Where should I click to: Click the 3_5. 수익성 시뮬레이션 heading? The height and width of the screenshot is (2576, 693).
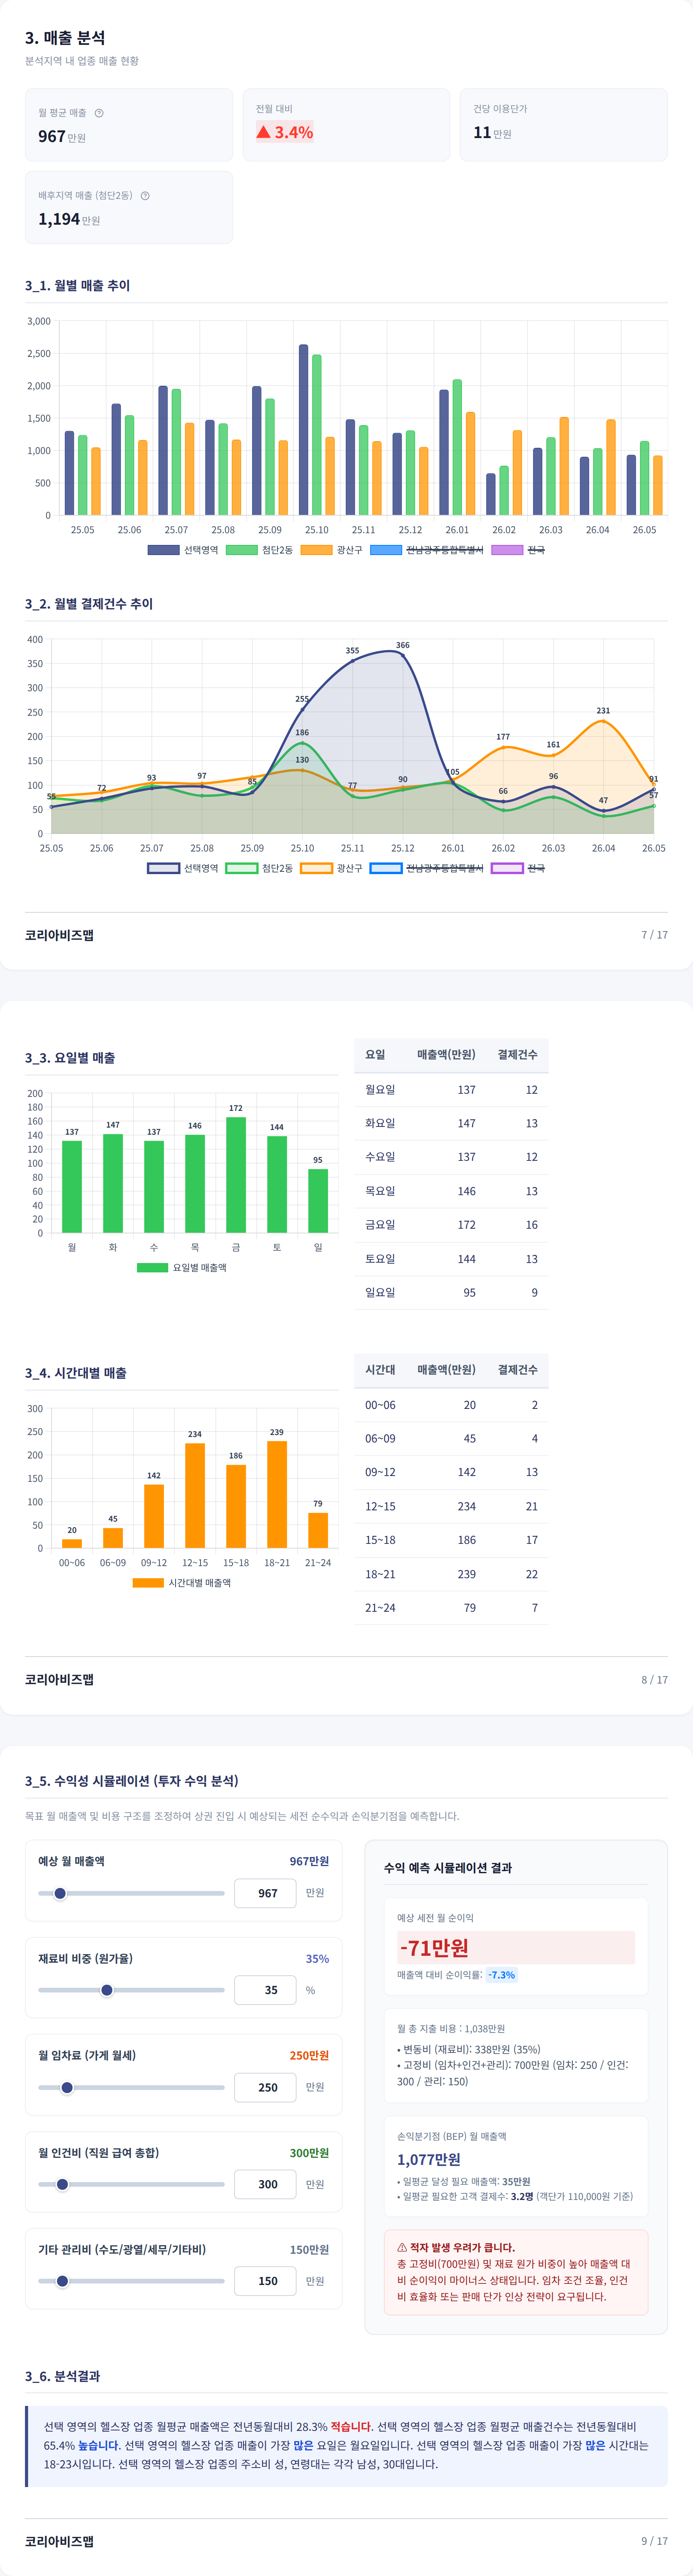pyautogui.click(x=132, y=1781)
